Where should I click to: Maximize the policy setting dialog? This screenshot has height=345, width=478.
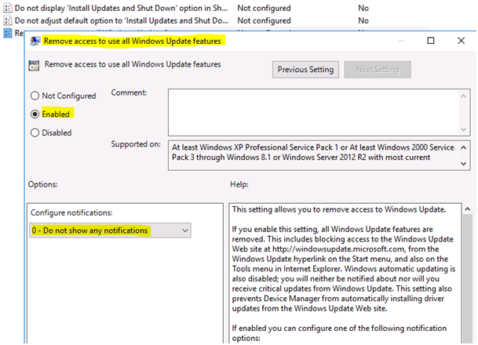pos(431,41)
